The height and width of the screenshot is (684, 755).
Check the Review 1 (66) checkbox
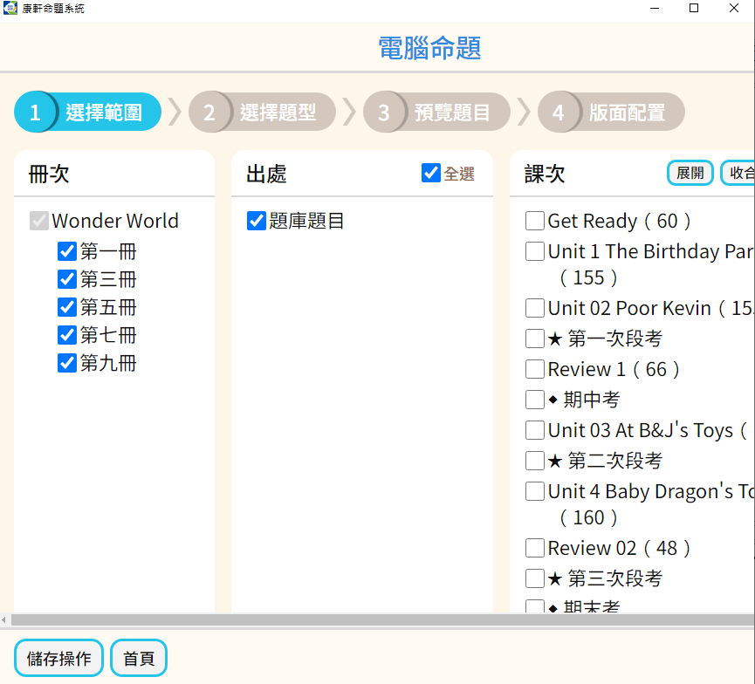pyautogui.click(x=535, y=369)
